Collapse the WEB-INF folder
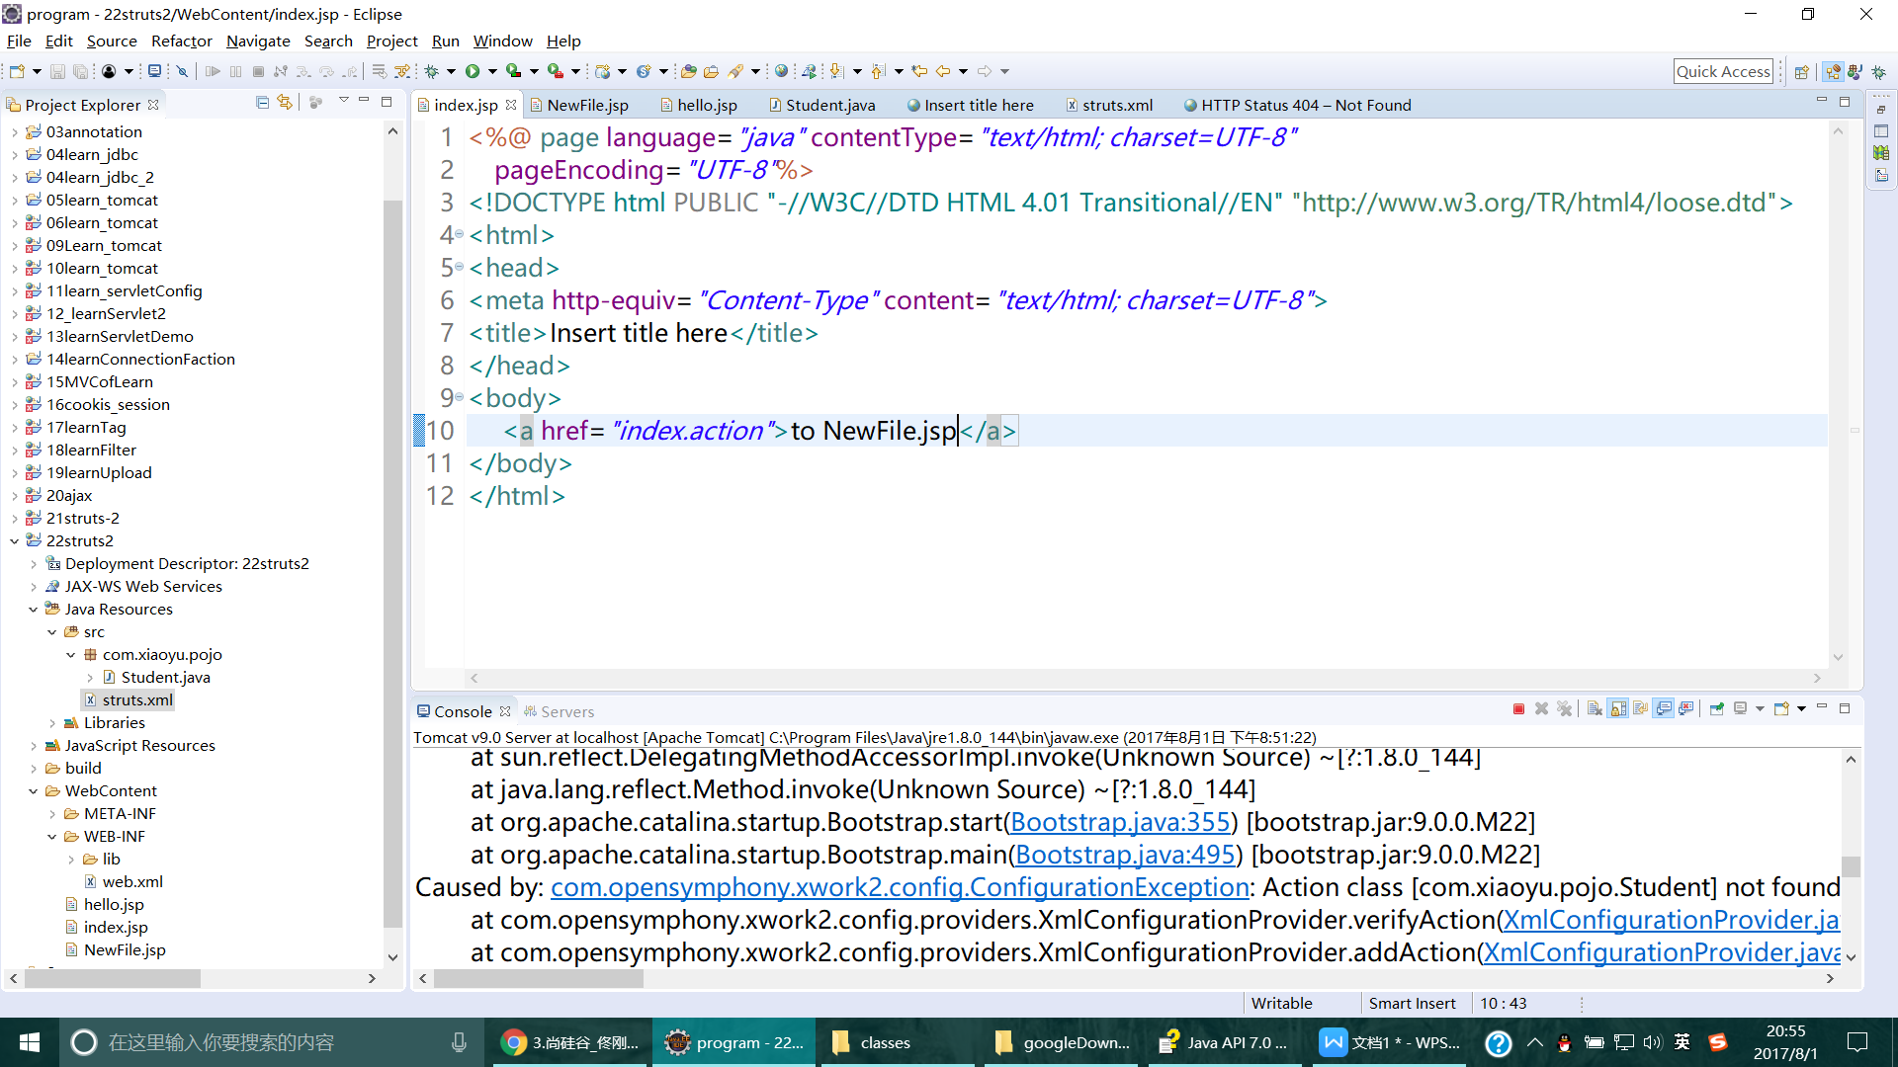The width and height of the screenshot is (1898, 1067). click(x=51, y=836)
